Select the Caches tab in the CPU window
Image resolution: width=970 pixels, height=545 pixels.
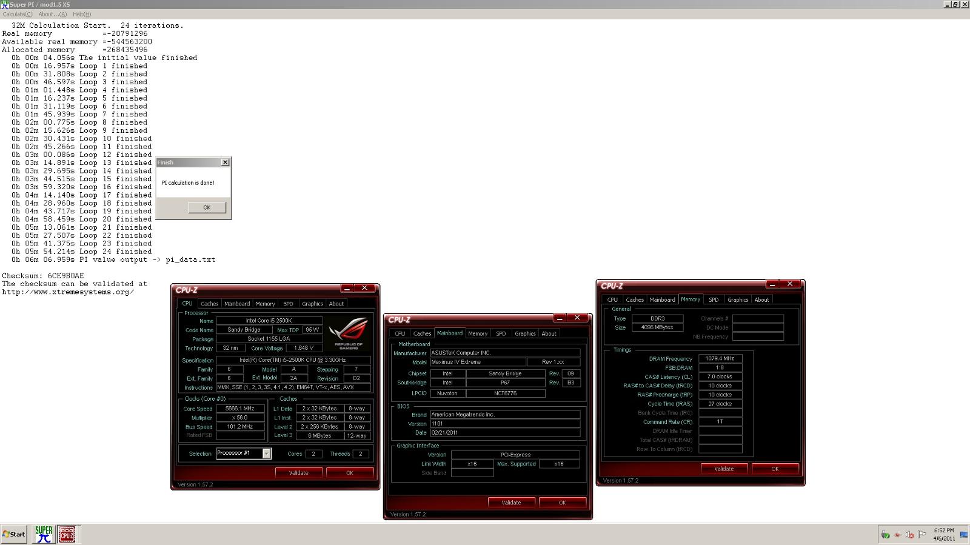click(209, 304)
